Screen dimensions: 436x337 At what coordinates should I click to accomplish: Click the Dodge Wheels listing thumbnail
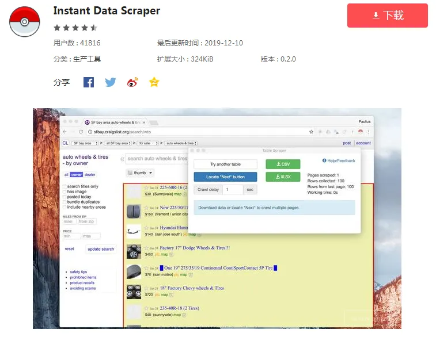[x=134, y=251]
